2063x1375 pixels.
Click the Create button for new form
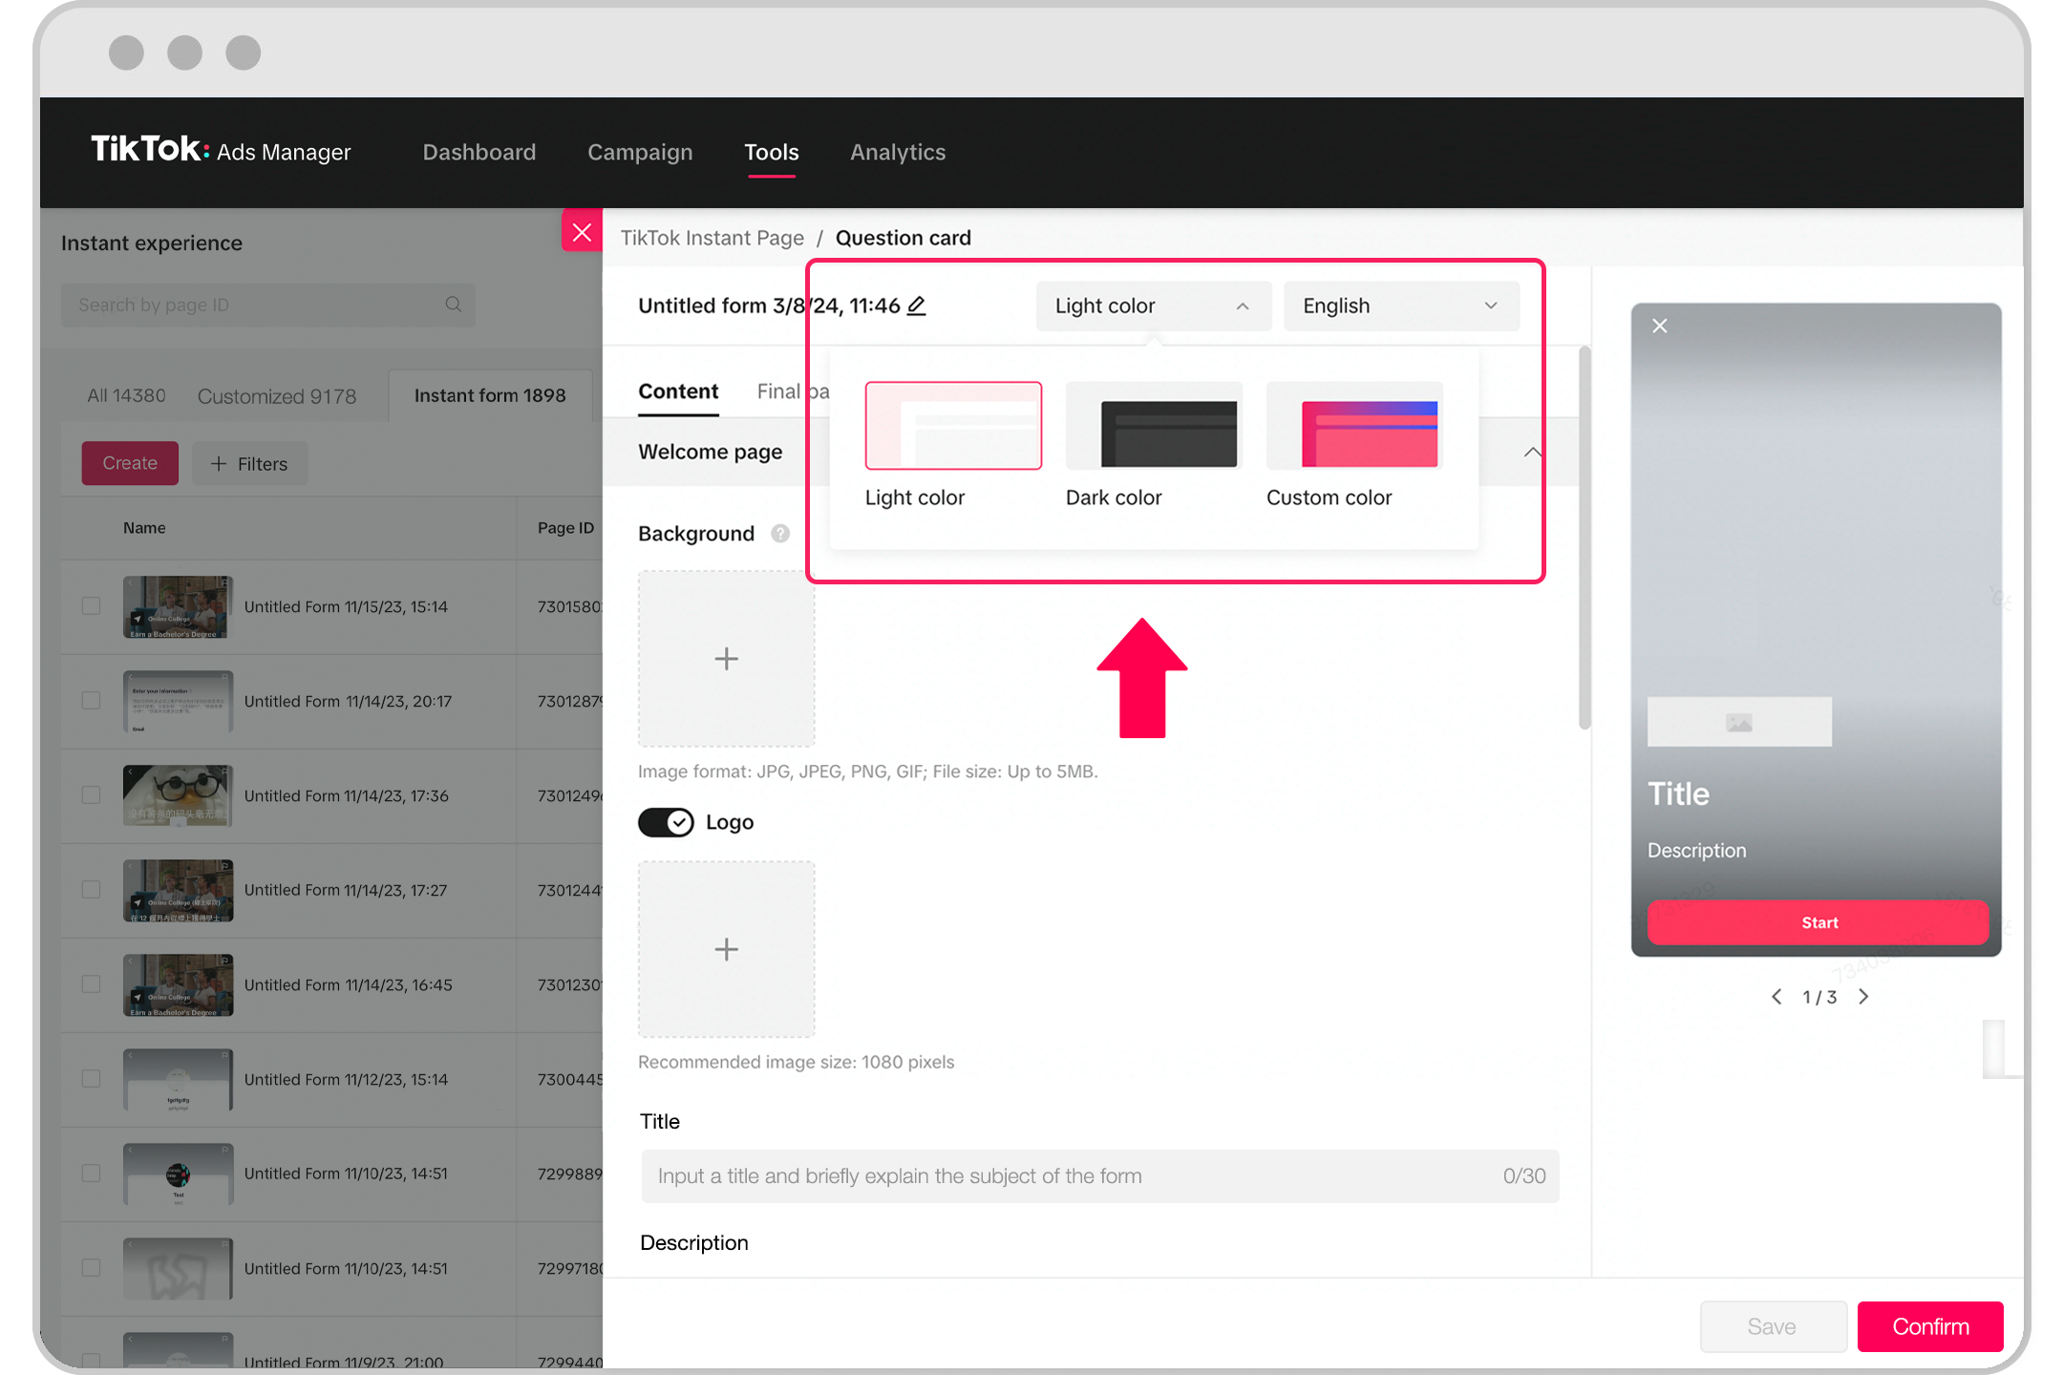pyautogui.click(x=129, y=462)
